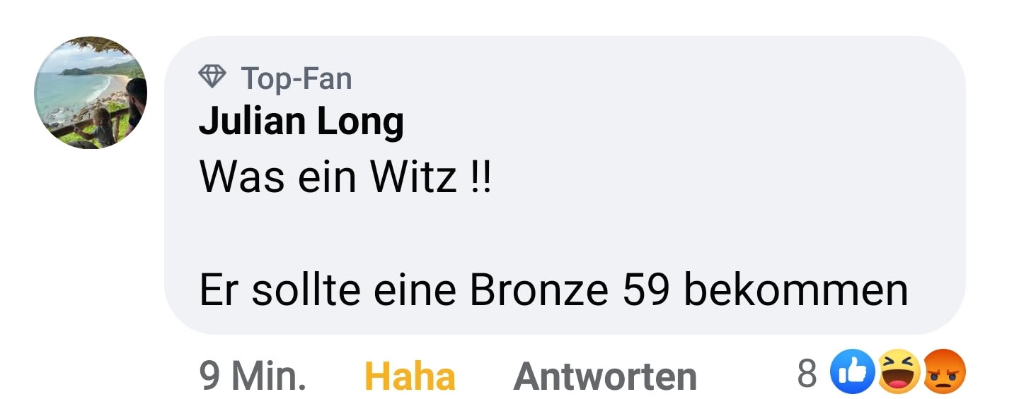
Task: Open Julian Long's profile picture
Action: (x=91, y=93)
